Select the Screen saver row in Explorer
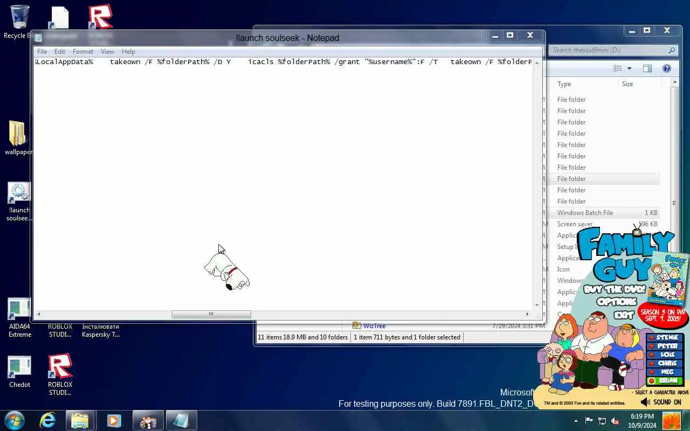This screenshot has height=431, width=690. tap(603, 224)
